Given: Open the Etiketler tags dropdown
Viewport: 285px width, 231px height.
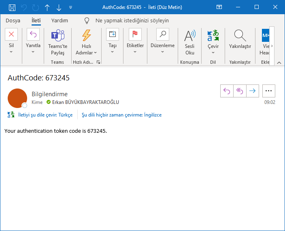Looking at the screenshot, I should coord(135,52).
